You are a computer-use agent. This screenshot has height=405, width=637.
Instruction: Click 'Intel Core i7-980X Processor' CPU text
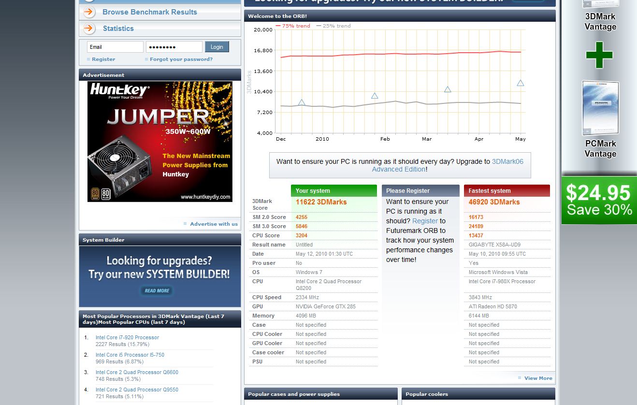pyautogui.click(x=502, y=282)
